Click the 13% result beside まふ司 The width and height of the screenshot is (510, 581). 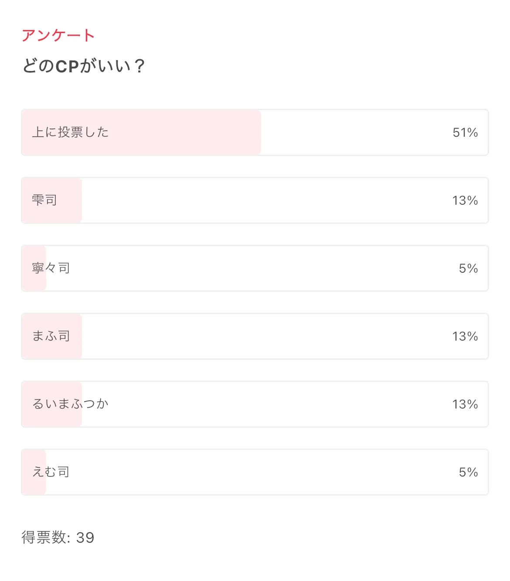point(465,336)
